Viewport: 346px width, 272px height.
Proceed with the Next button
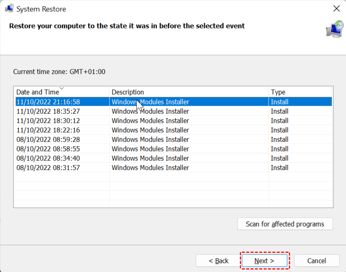(264, 261)
